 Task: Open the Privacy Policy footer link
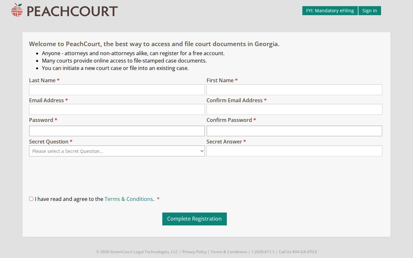(x=194, y=252)
